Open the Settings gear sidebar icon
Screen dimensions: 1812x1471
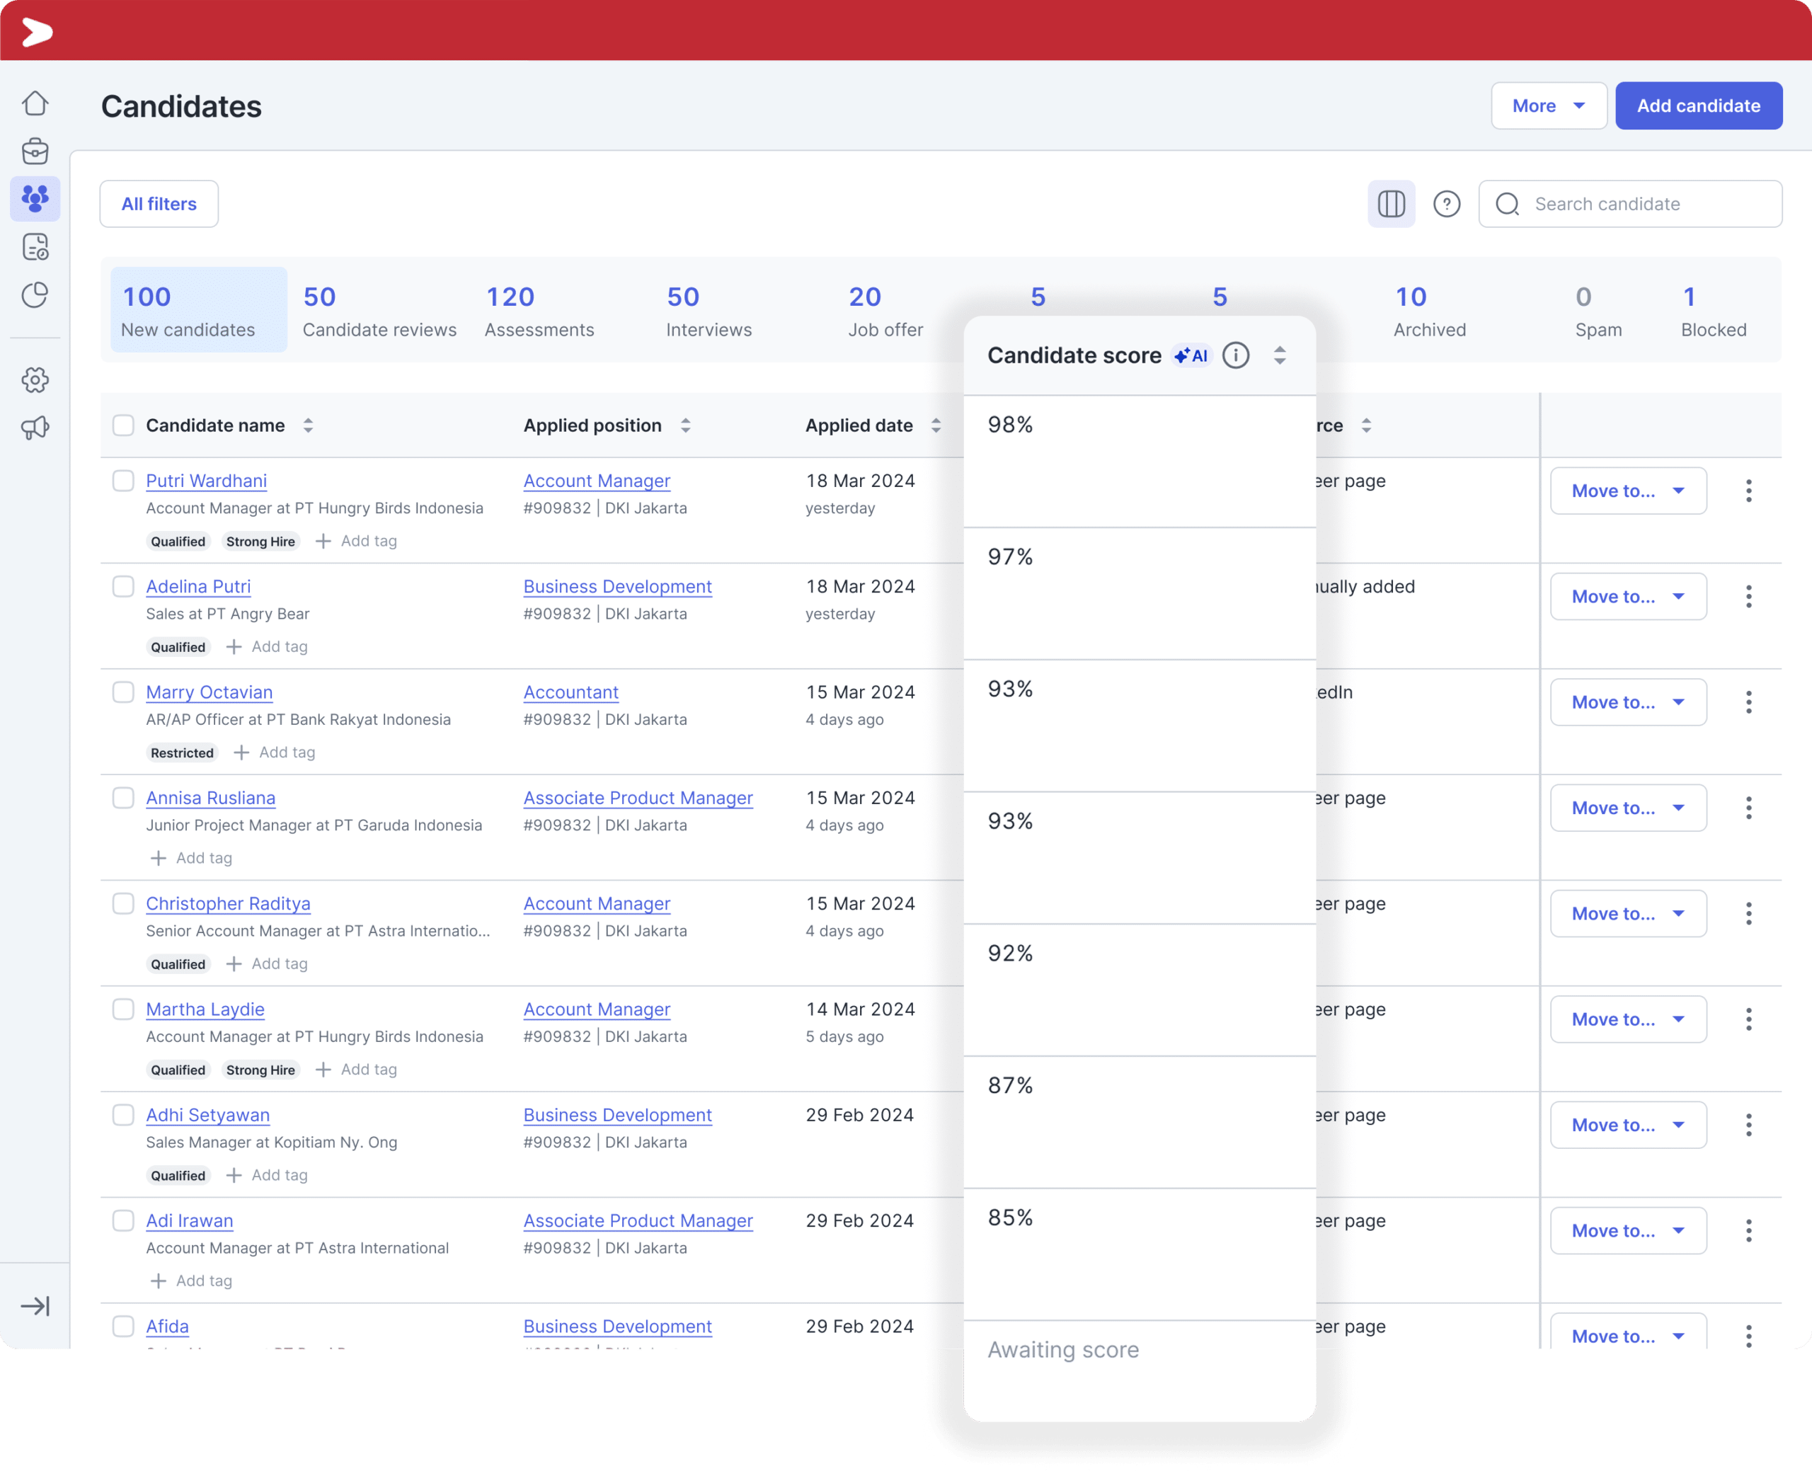click(x=35, y=379)
